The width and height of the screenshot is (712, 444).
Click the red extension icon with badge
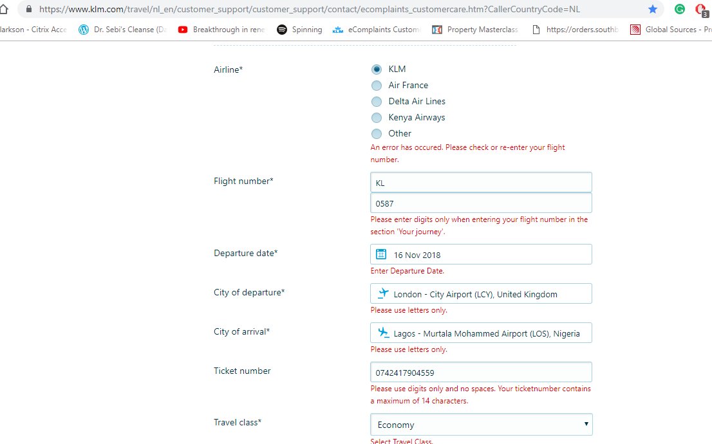coord(702,10)
